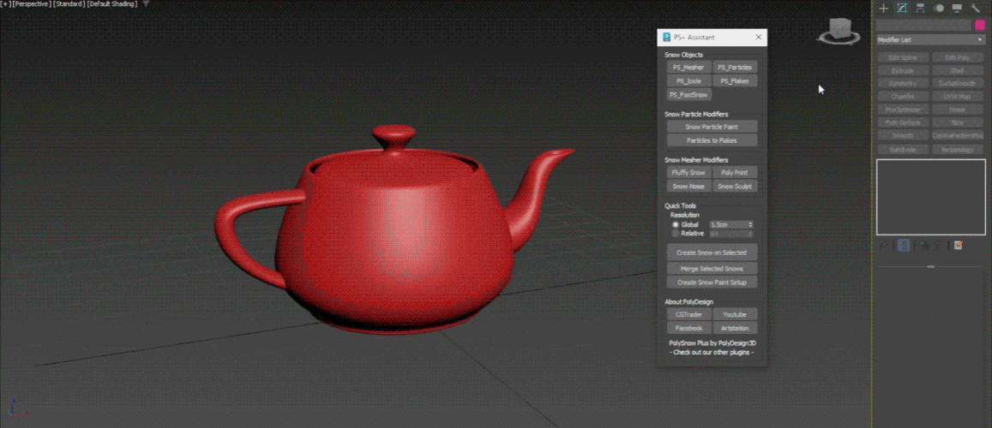Click Snow Particle Paint button

pyautogui.click(x=712, y=126)
